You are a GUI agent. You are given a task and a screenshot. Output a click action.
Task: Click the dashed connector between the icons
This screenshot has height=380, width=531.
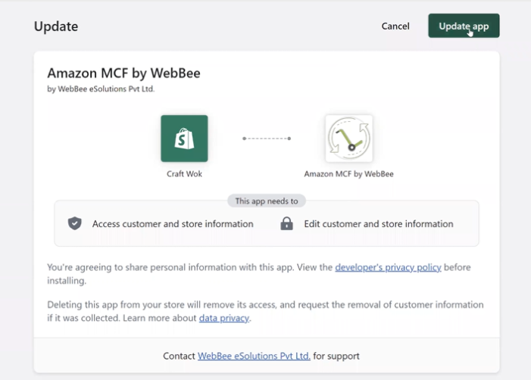coord(267,139)
